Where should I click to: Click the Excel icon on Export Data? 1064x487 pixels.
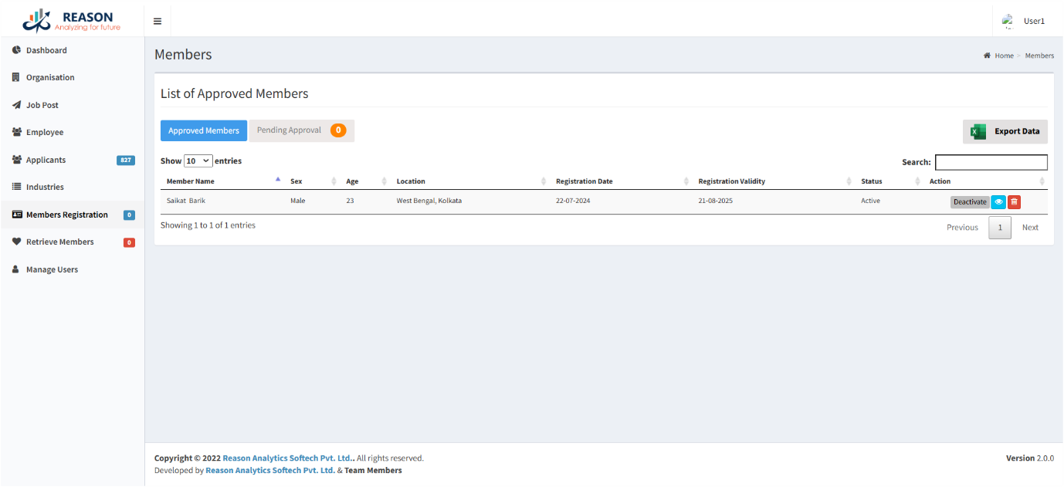978,131
